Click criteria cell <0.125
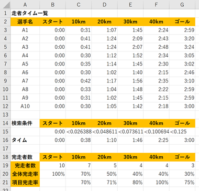Viewport: 199px width, 191px height. pos(182,132)
